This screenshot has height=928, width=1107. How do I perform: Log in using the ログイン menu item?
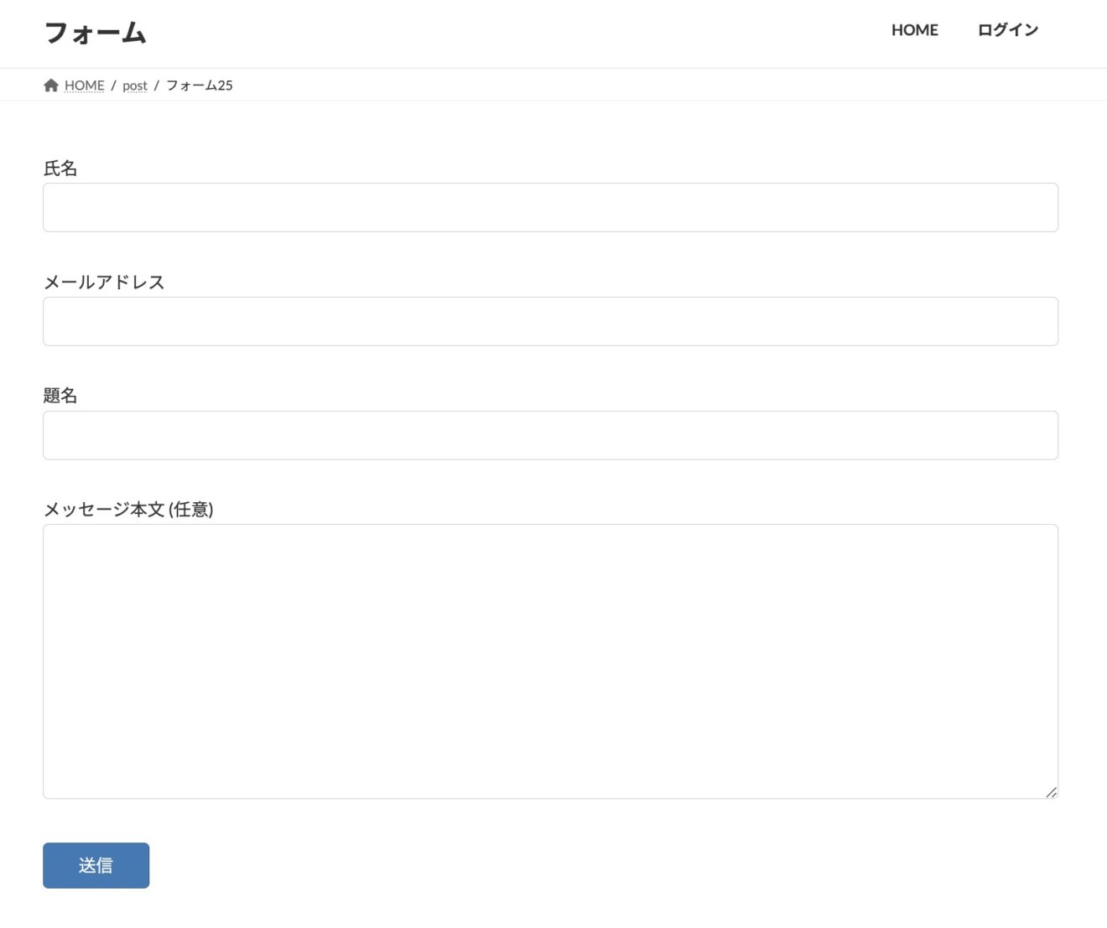click(1006, 30)
